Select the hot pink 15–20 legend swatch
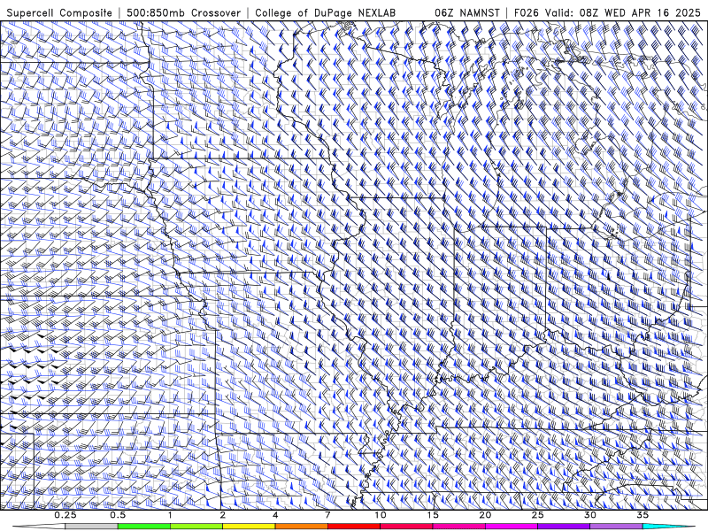 (x=458, y=527)
